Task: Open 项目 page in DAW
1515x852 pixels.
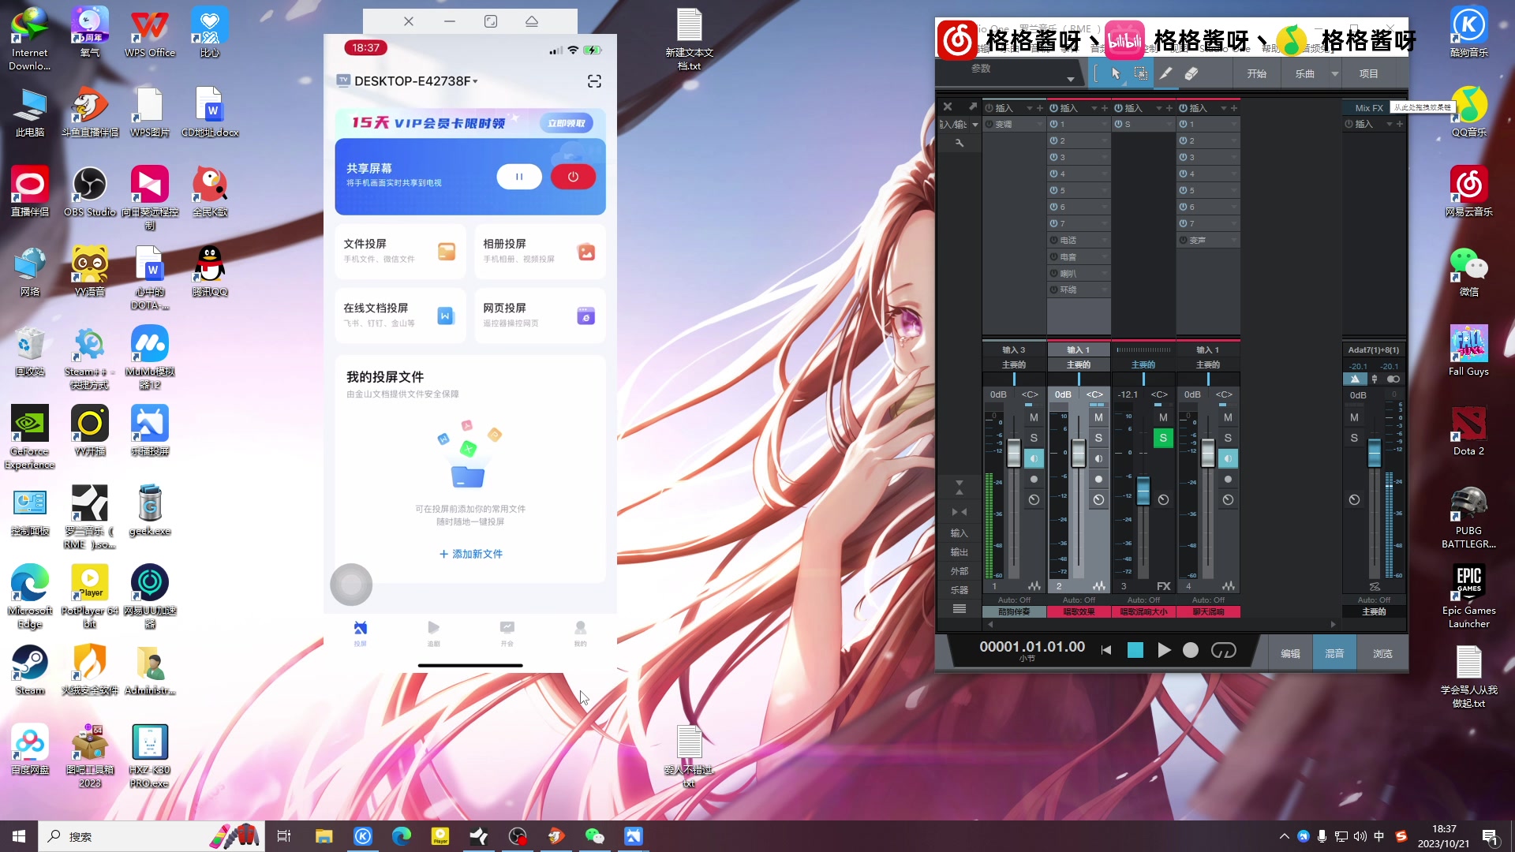Action: click(1368, 73)
